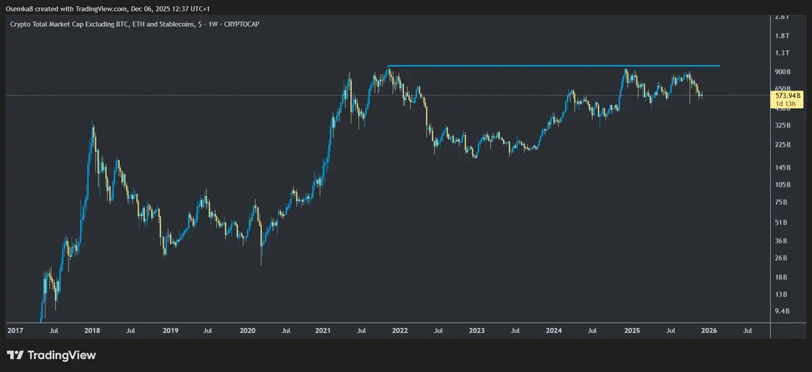Image resolution: width=812 pixels, height=372 pixels.
Task: Click the 51B price axis label
Action: [x=782, y=223]
